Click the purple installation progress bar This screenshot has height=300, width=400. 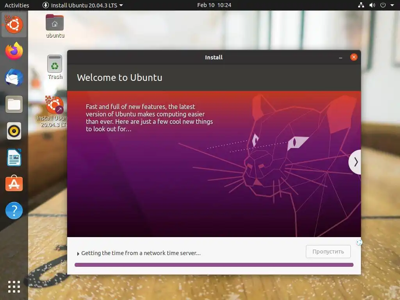coord(214,265)
